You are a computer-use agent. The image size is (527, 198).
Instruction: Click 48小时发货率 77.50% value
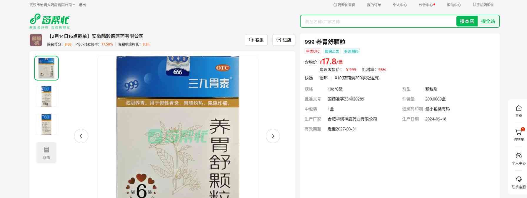tap(107, 44)
